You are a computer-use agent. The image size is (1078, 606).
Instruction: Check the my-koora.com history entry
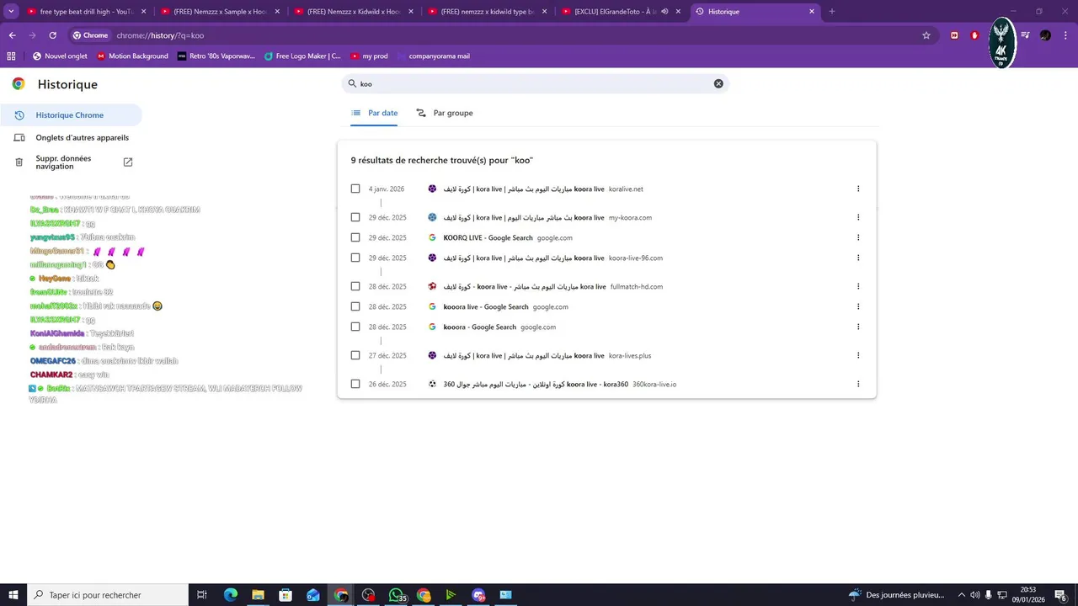(355, 217)
